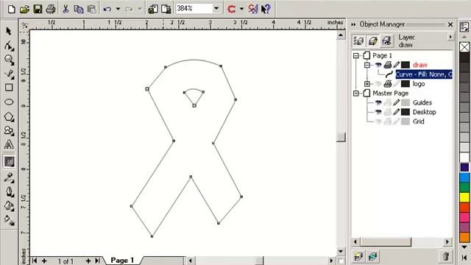Image resolution: width=471 pixels, height=265 pixels.
Task: Pick the yellow swatch in the color palette
Action: (x=464, y=197)
